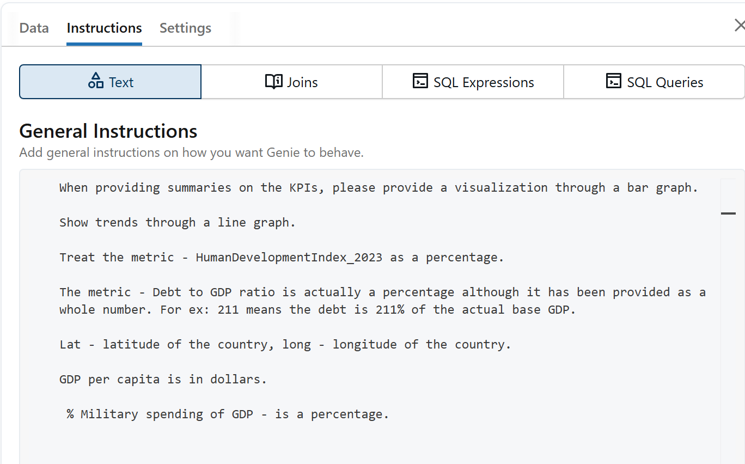The image size is (745, 464).
Task: Click the HumanDevelopmentIndex_2023 instruction line
Action: (x=282, y=258)
